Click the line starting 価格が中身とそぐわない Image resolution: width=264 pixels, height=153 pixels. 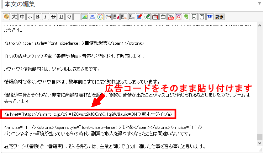click(x=127, y=95)
